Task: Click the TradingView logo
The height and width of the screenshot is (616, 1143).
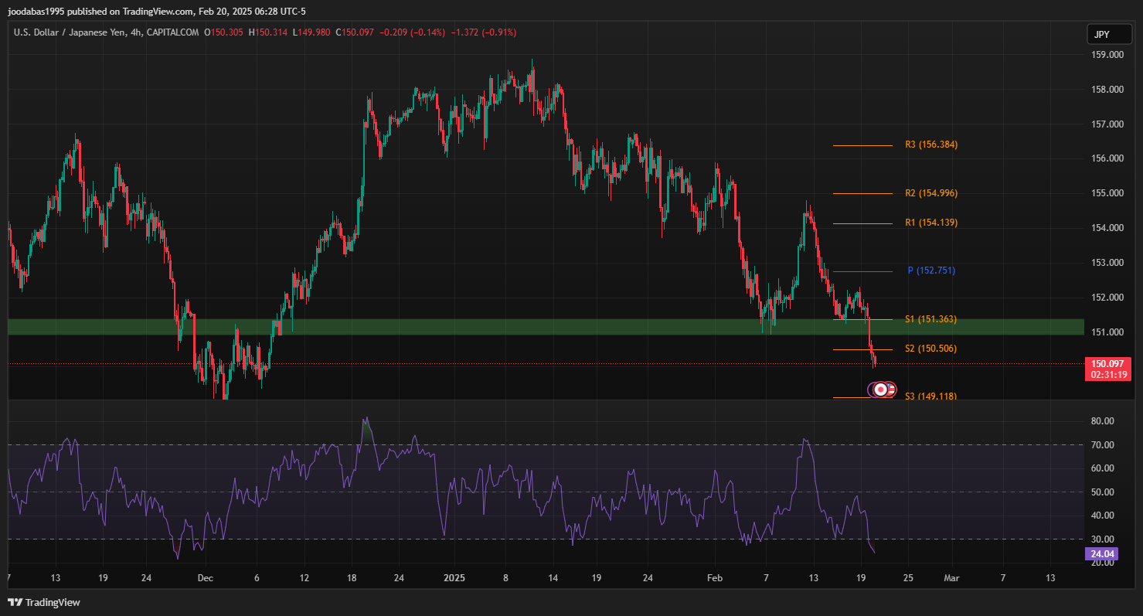Action: pyautogui.click(x=44, y=602)
